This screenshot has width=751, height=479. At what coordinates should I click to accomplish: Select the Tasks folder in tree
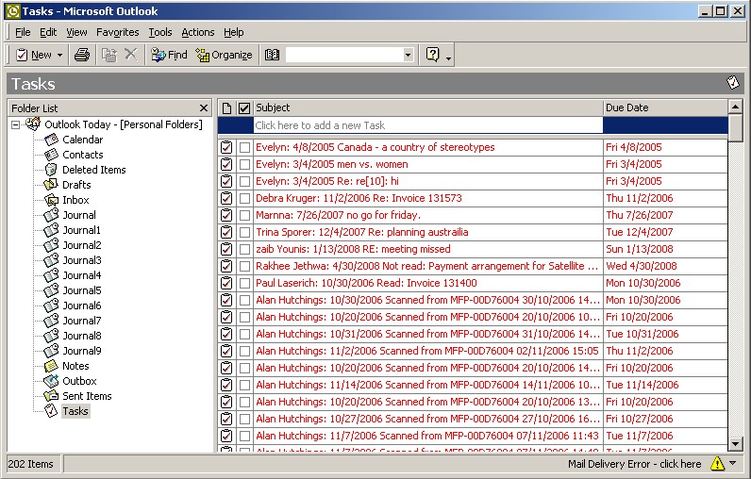(x=75, y=411)
